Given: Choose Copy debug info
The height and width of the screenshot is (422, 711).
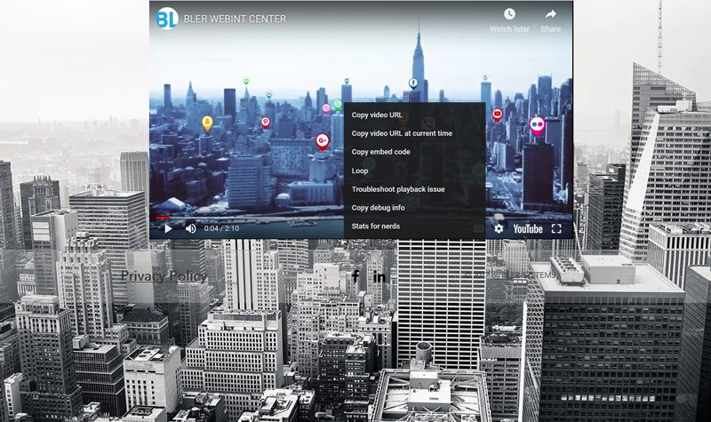Looking at the screenshot, I should pos(378,208).
